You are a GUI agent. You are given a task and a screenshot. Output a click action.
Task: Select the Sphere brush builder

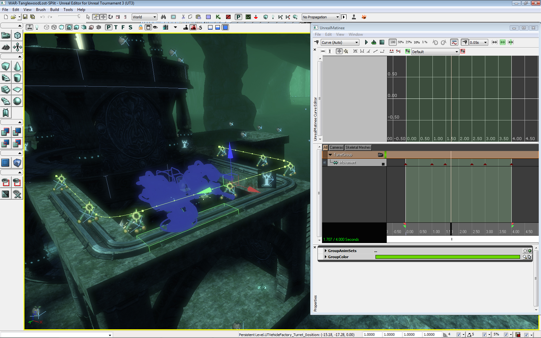[x=17, y=101]
